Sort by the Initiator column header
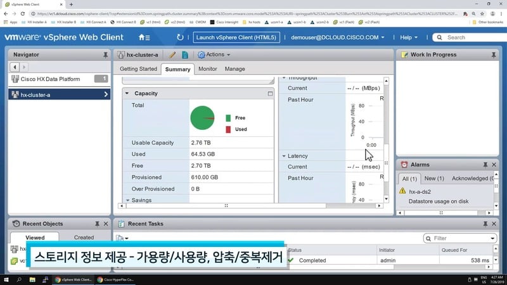507x285 pixels. coord(387,250)
